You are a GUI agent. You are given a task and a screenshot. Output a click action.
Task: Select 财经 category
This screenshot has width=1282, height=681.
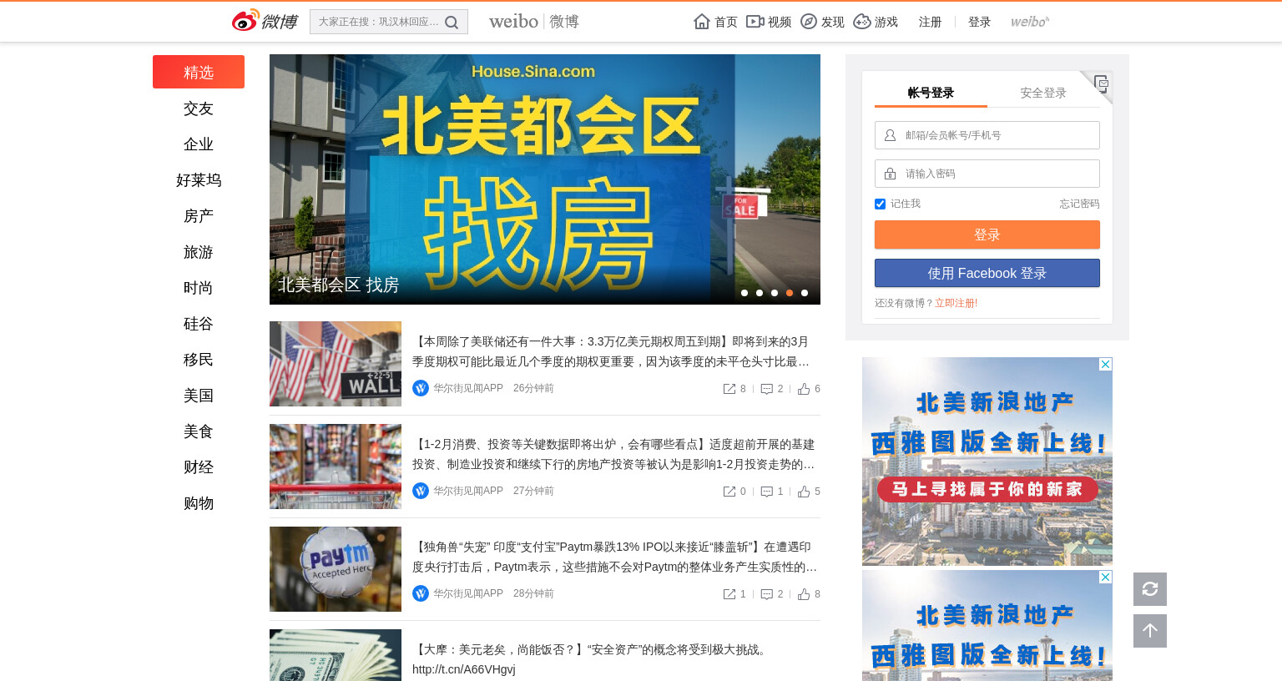click(199, 467)
